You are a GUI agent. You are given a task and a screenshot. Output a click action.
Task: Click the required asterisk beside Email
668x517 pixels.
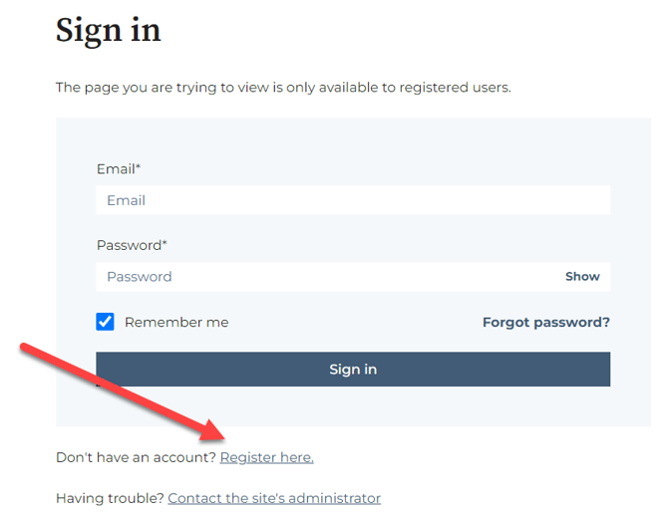coord(138,168)
